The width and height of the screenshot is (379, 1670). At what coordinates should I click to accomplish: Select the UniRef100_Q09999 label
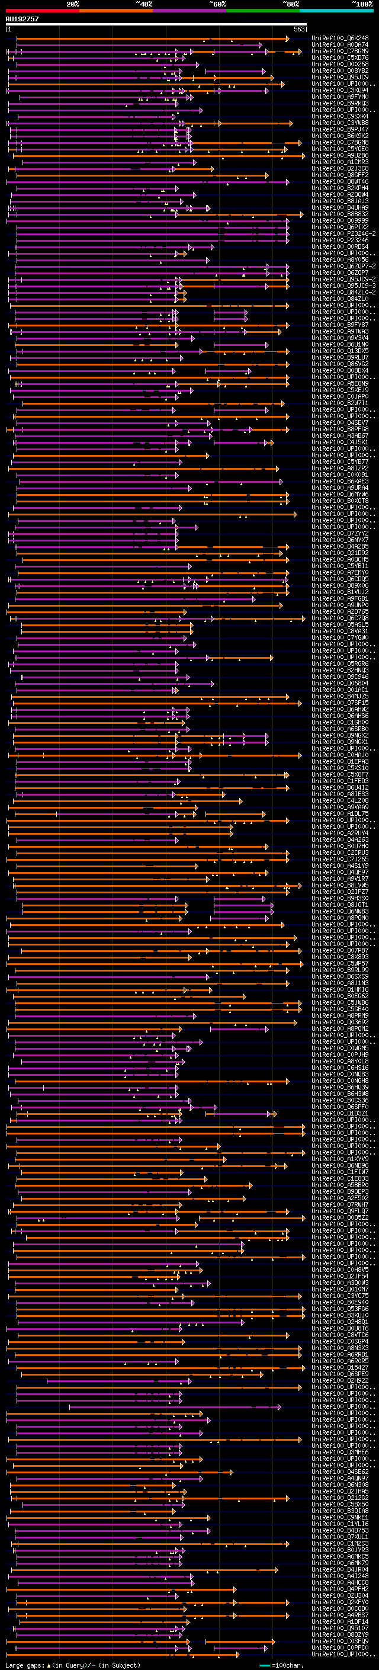click(x=340, y=221)
